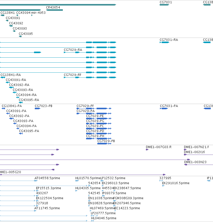Select the EC14223.5prime EST label
Viewport: 213px width, 222px height.
127,208
